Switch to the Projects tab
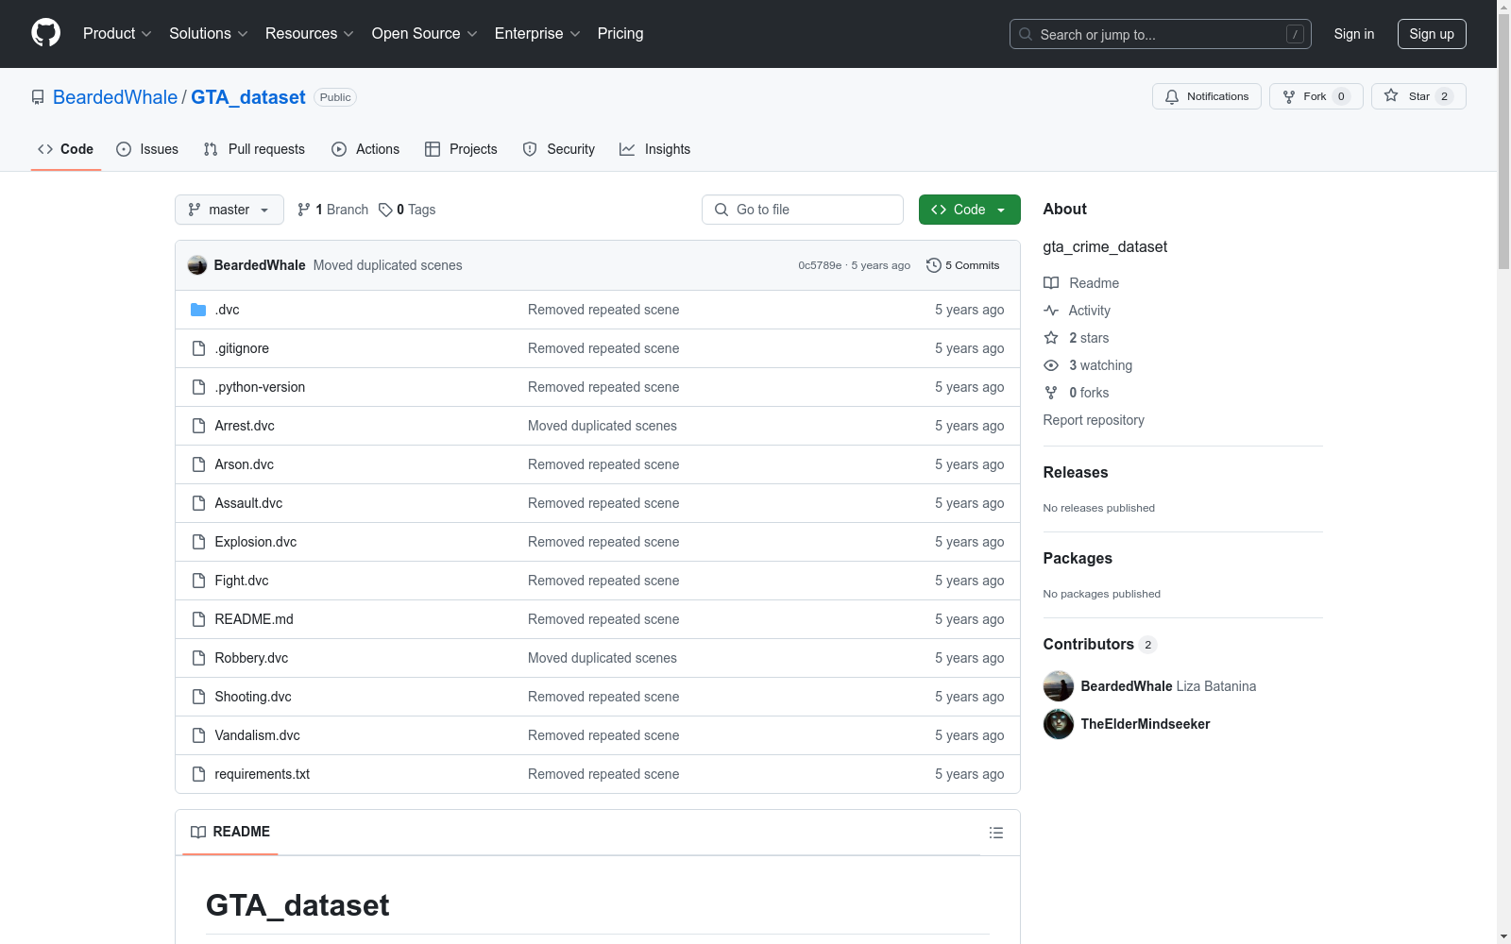 pos(461,149)
